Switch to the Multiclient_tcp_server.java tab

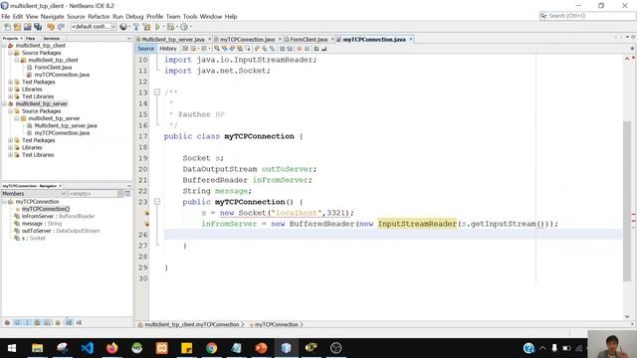pyautogui.click(x=172, y=40)
